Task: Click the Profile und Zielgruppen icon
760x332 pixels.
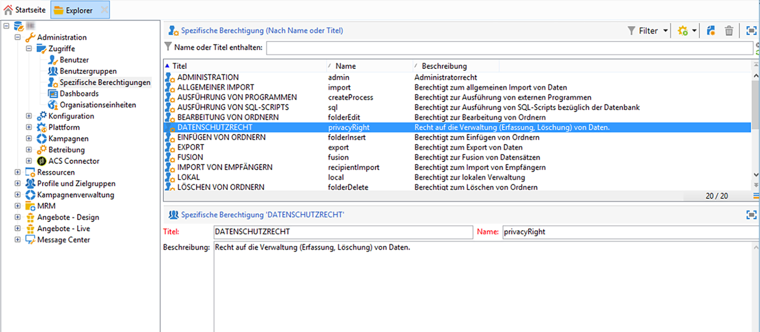Action: coord(30,184)
